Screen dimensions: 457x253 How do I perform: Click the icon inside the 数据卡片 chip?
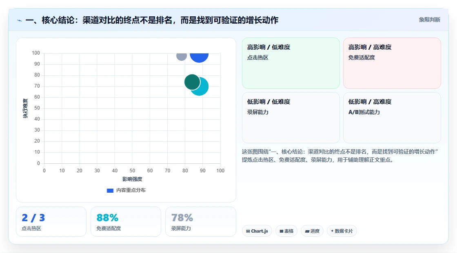(332, 231)
